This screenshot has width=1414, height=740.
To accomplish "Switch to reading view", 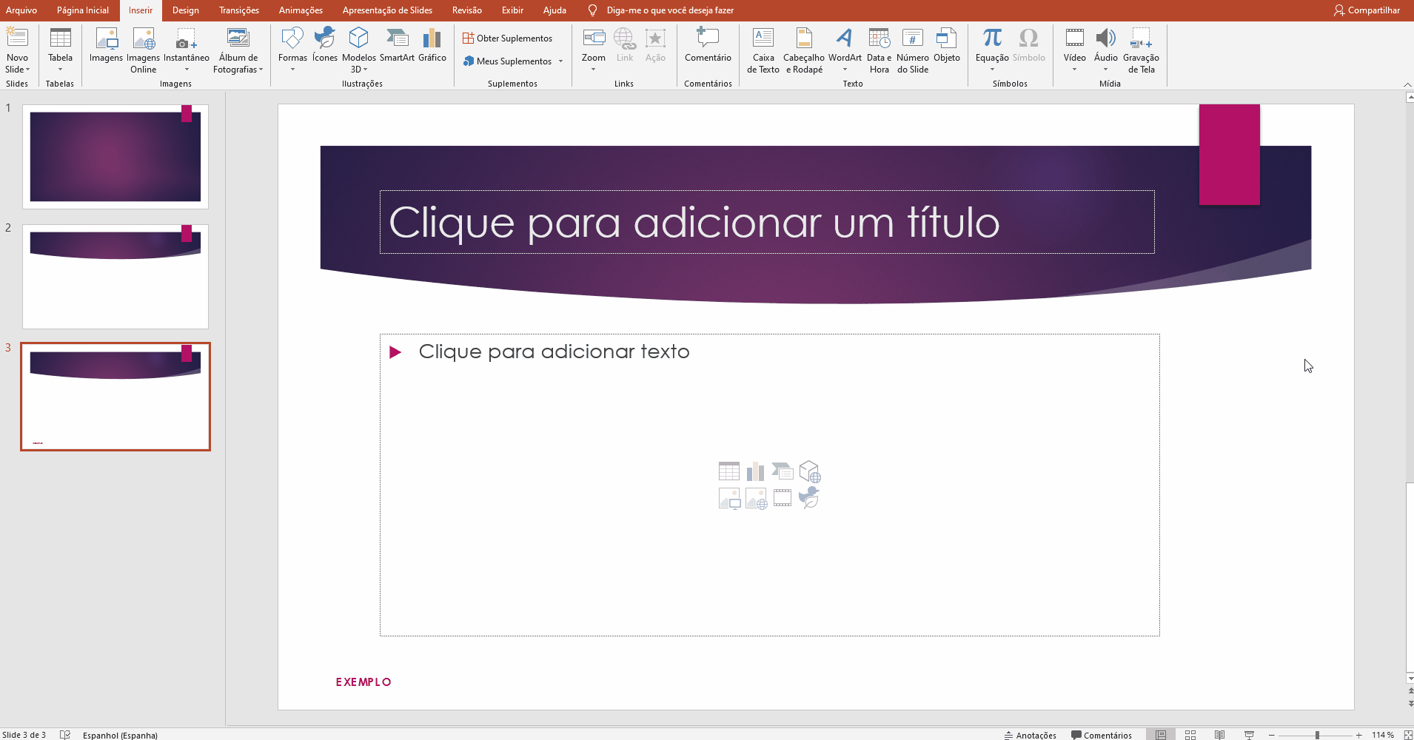I will coord(1219,735).
